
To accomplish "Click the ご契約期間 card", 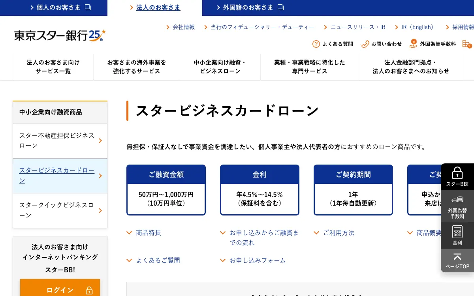I will pyautogui.click(x=353, y=190).
